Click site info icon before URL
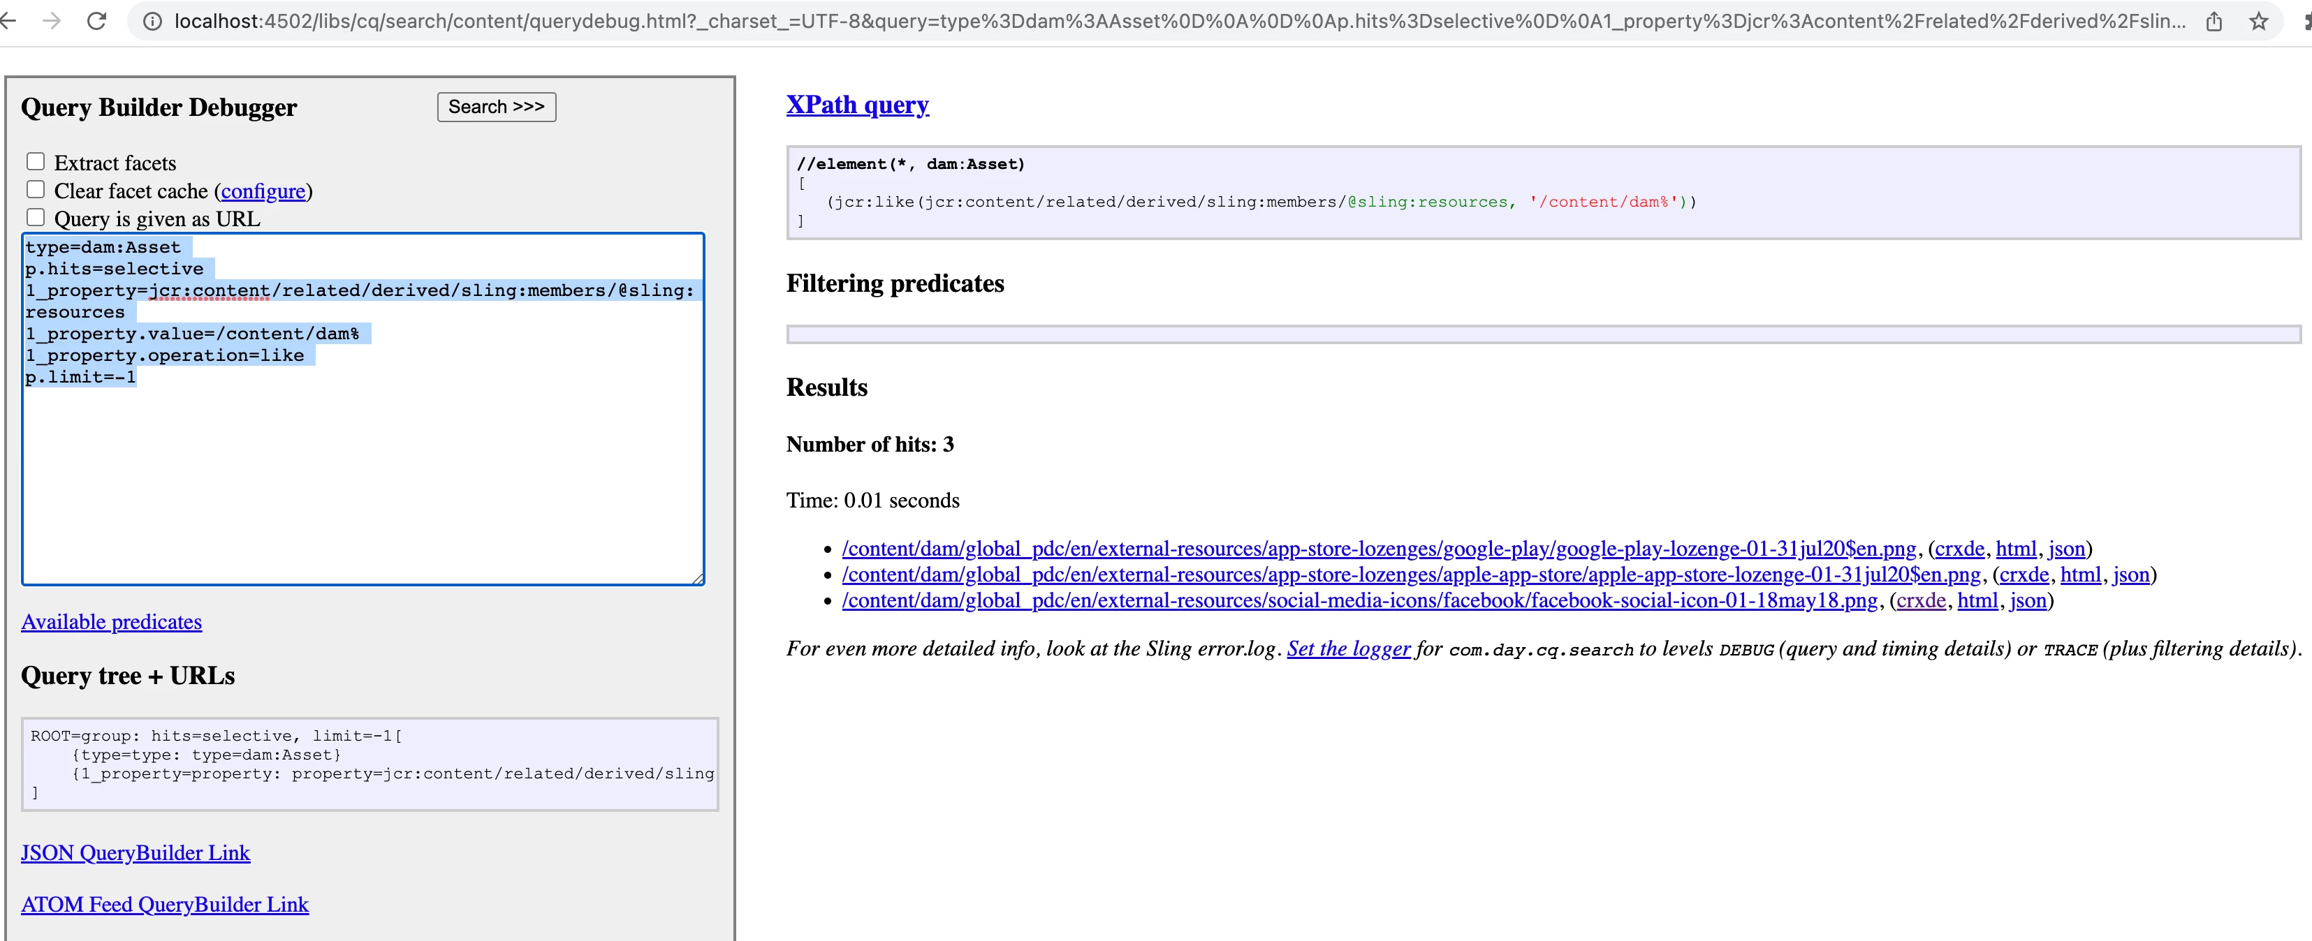Image resolution: width=2312 pixels, height=941 pixels. tap(152, 21)
